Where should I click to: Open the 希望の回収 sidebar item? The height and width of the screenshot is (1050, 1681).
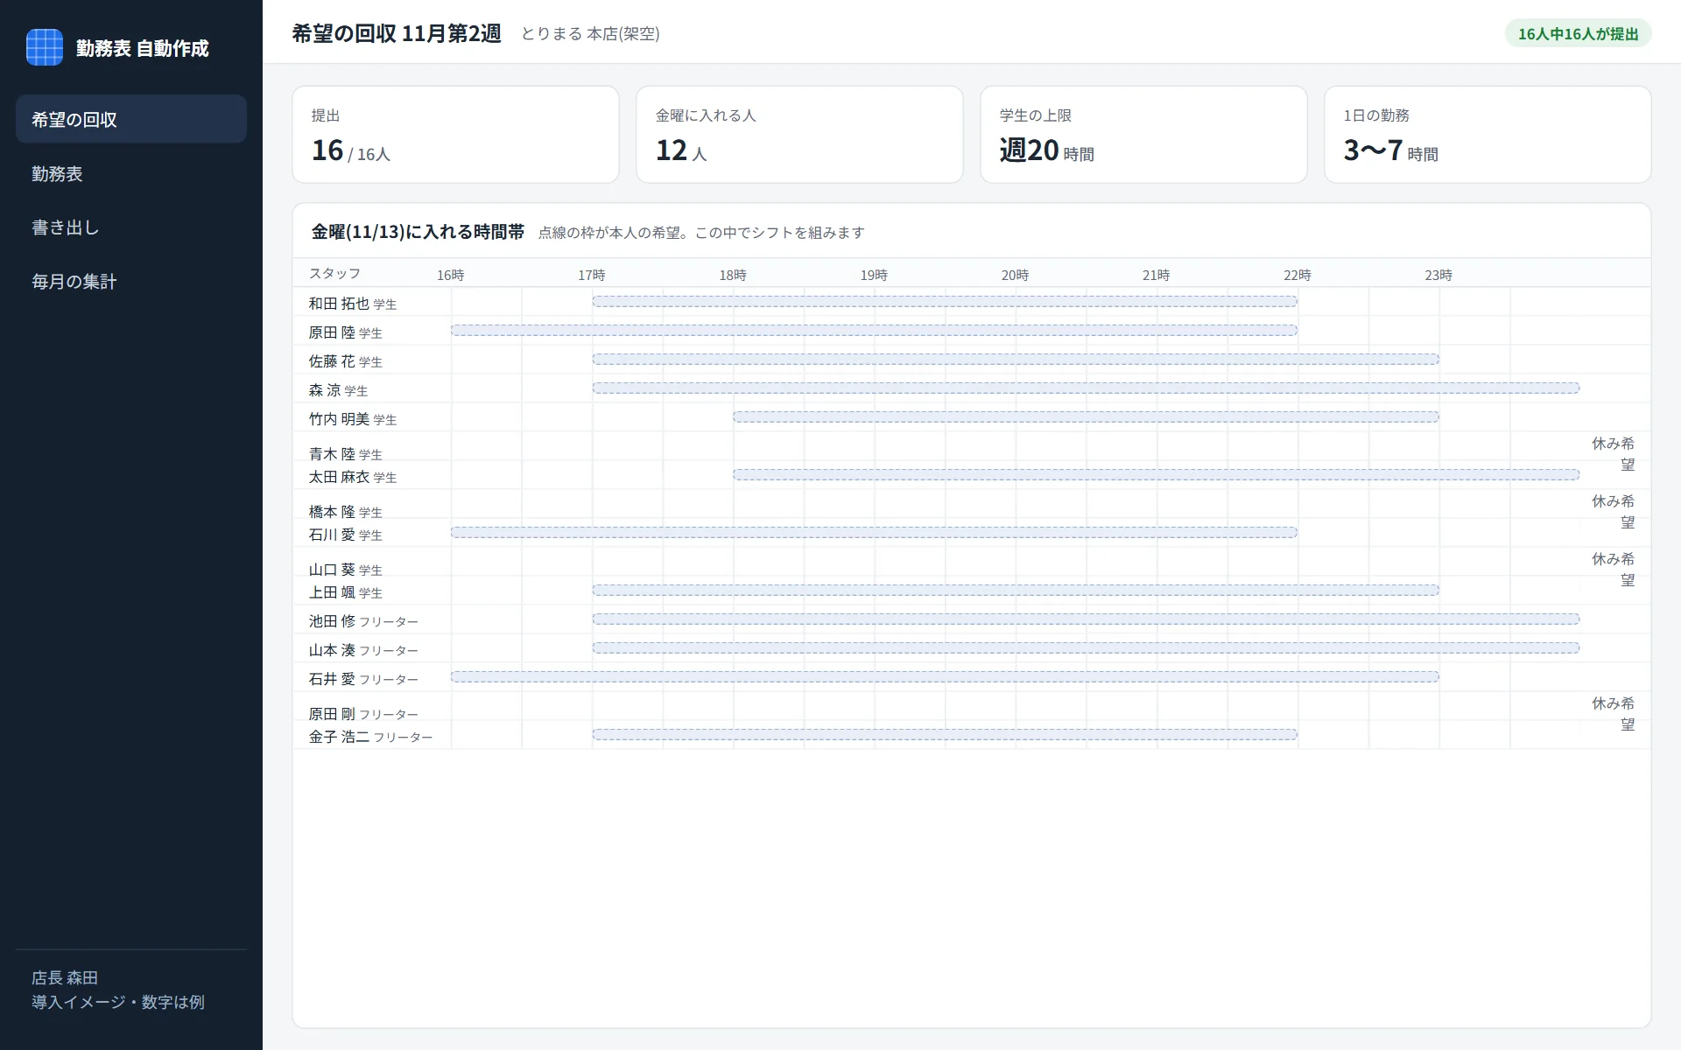pos(131,119)
